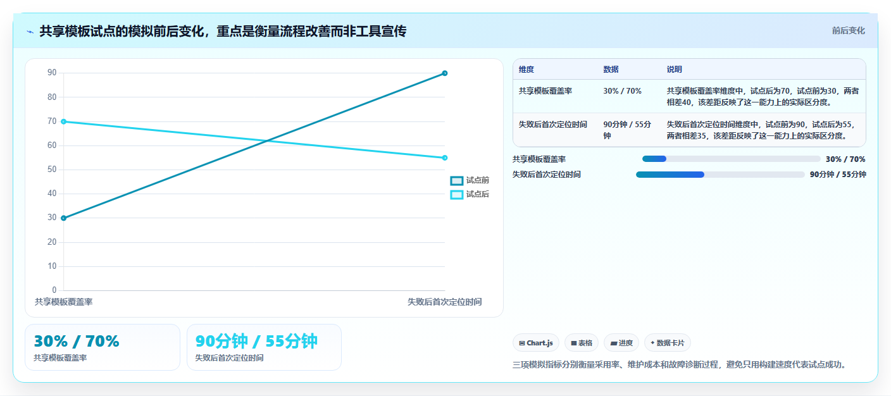Select the 表格 tag
Viewport: 891px width, 396px height.
[x=582, y=343]
